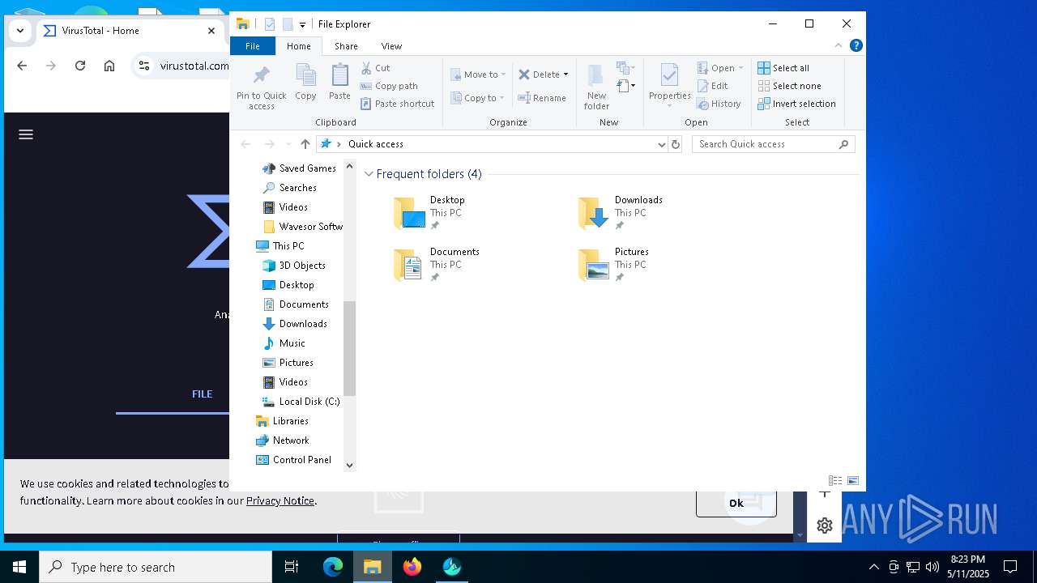
Task: Open VirusTotal hamburger menu
Action: [26, 134]
